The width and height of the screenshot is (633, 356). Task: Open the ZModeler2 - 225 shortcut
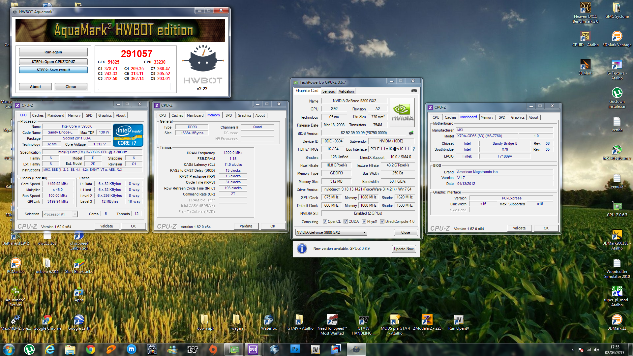[427, 322]
